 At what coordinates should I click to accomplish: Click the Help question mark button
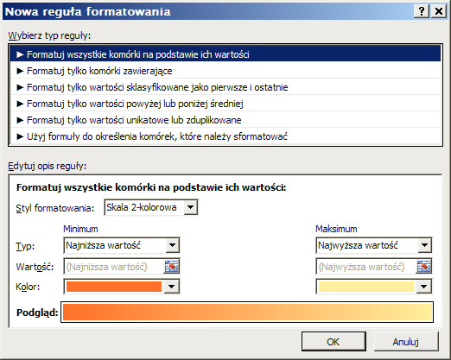coord(422,11)
